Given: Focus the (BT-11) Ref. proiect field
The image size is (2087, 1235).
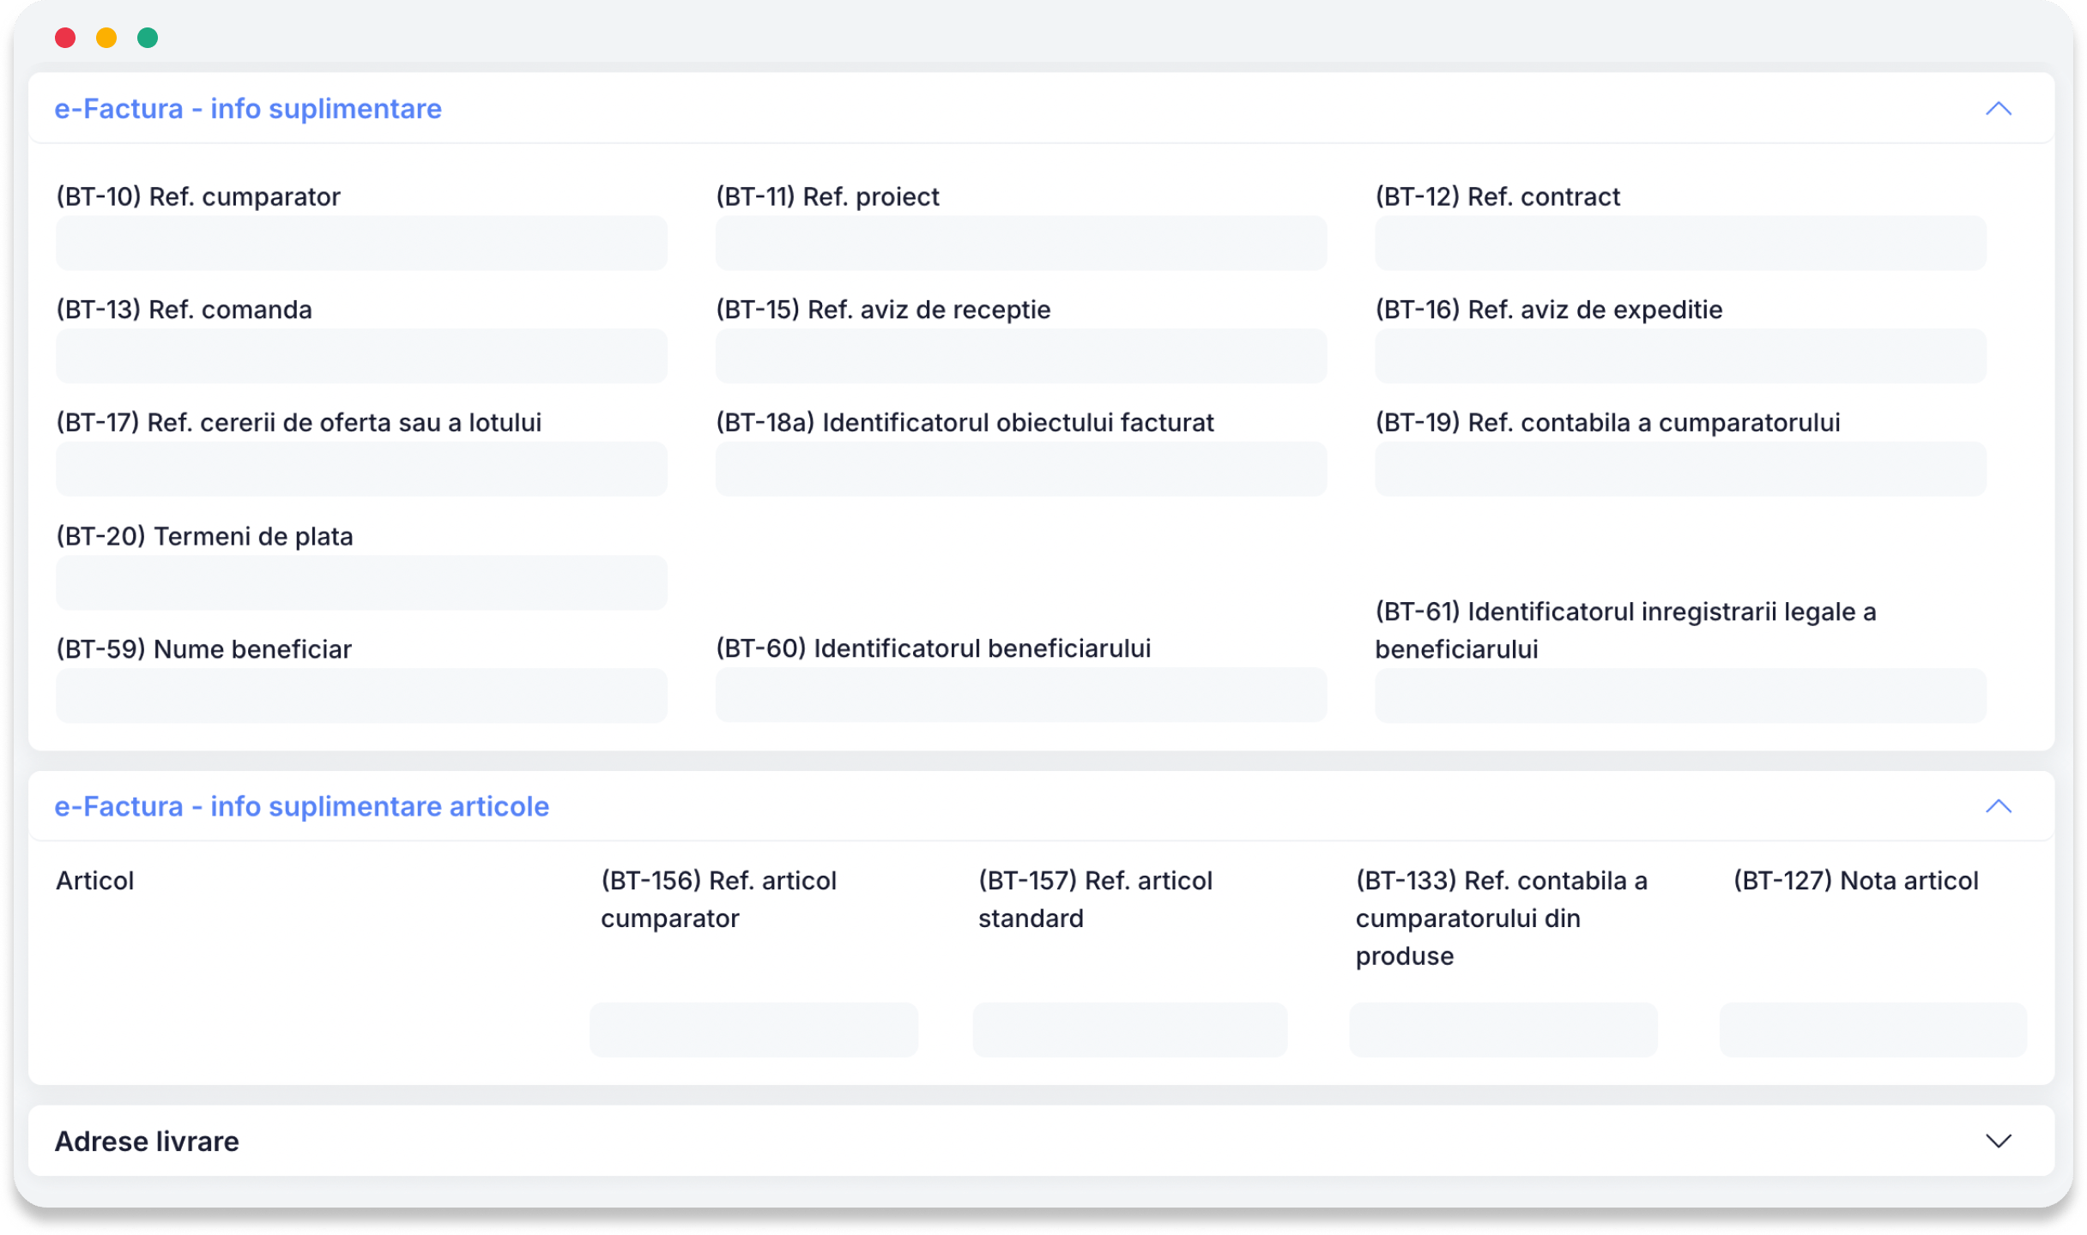Looking at the screenshot, I should (1021, 243).
